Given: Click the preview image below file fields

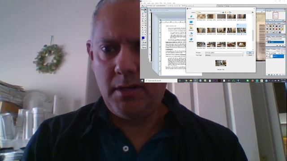Looking at the screenshot, I should [x=221, y=63].
